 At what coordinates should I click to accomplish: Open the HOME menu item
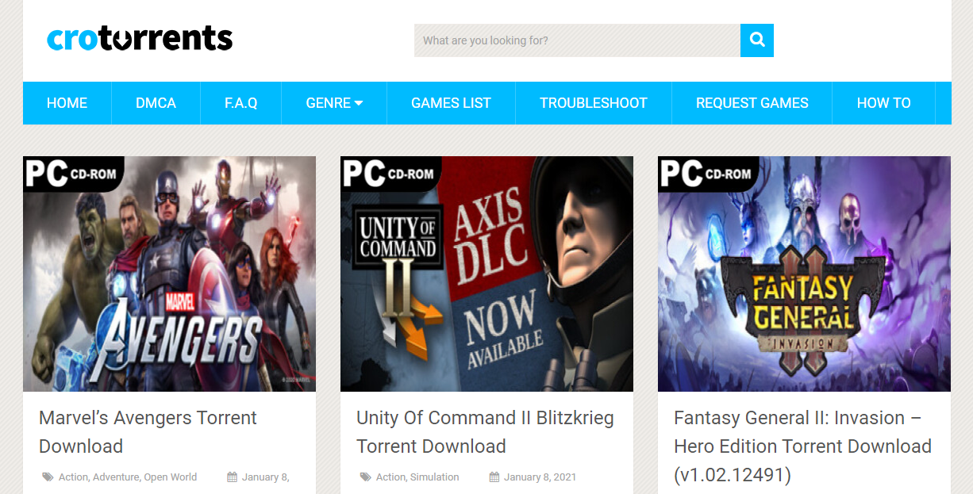[67, 103]
